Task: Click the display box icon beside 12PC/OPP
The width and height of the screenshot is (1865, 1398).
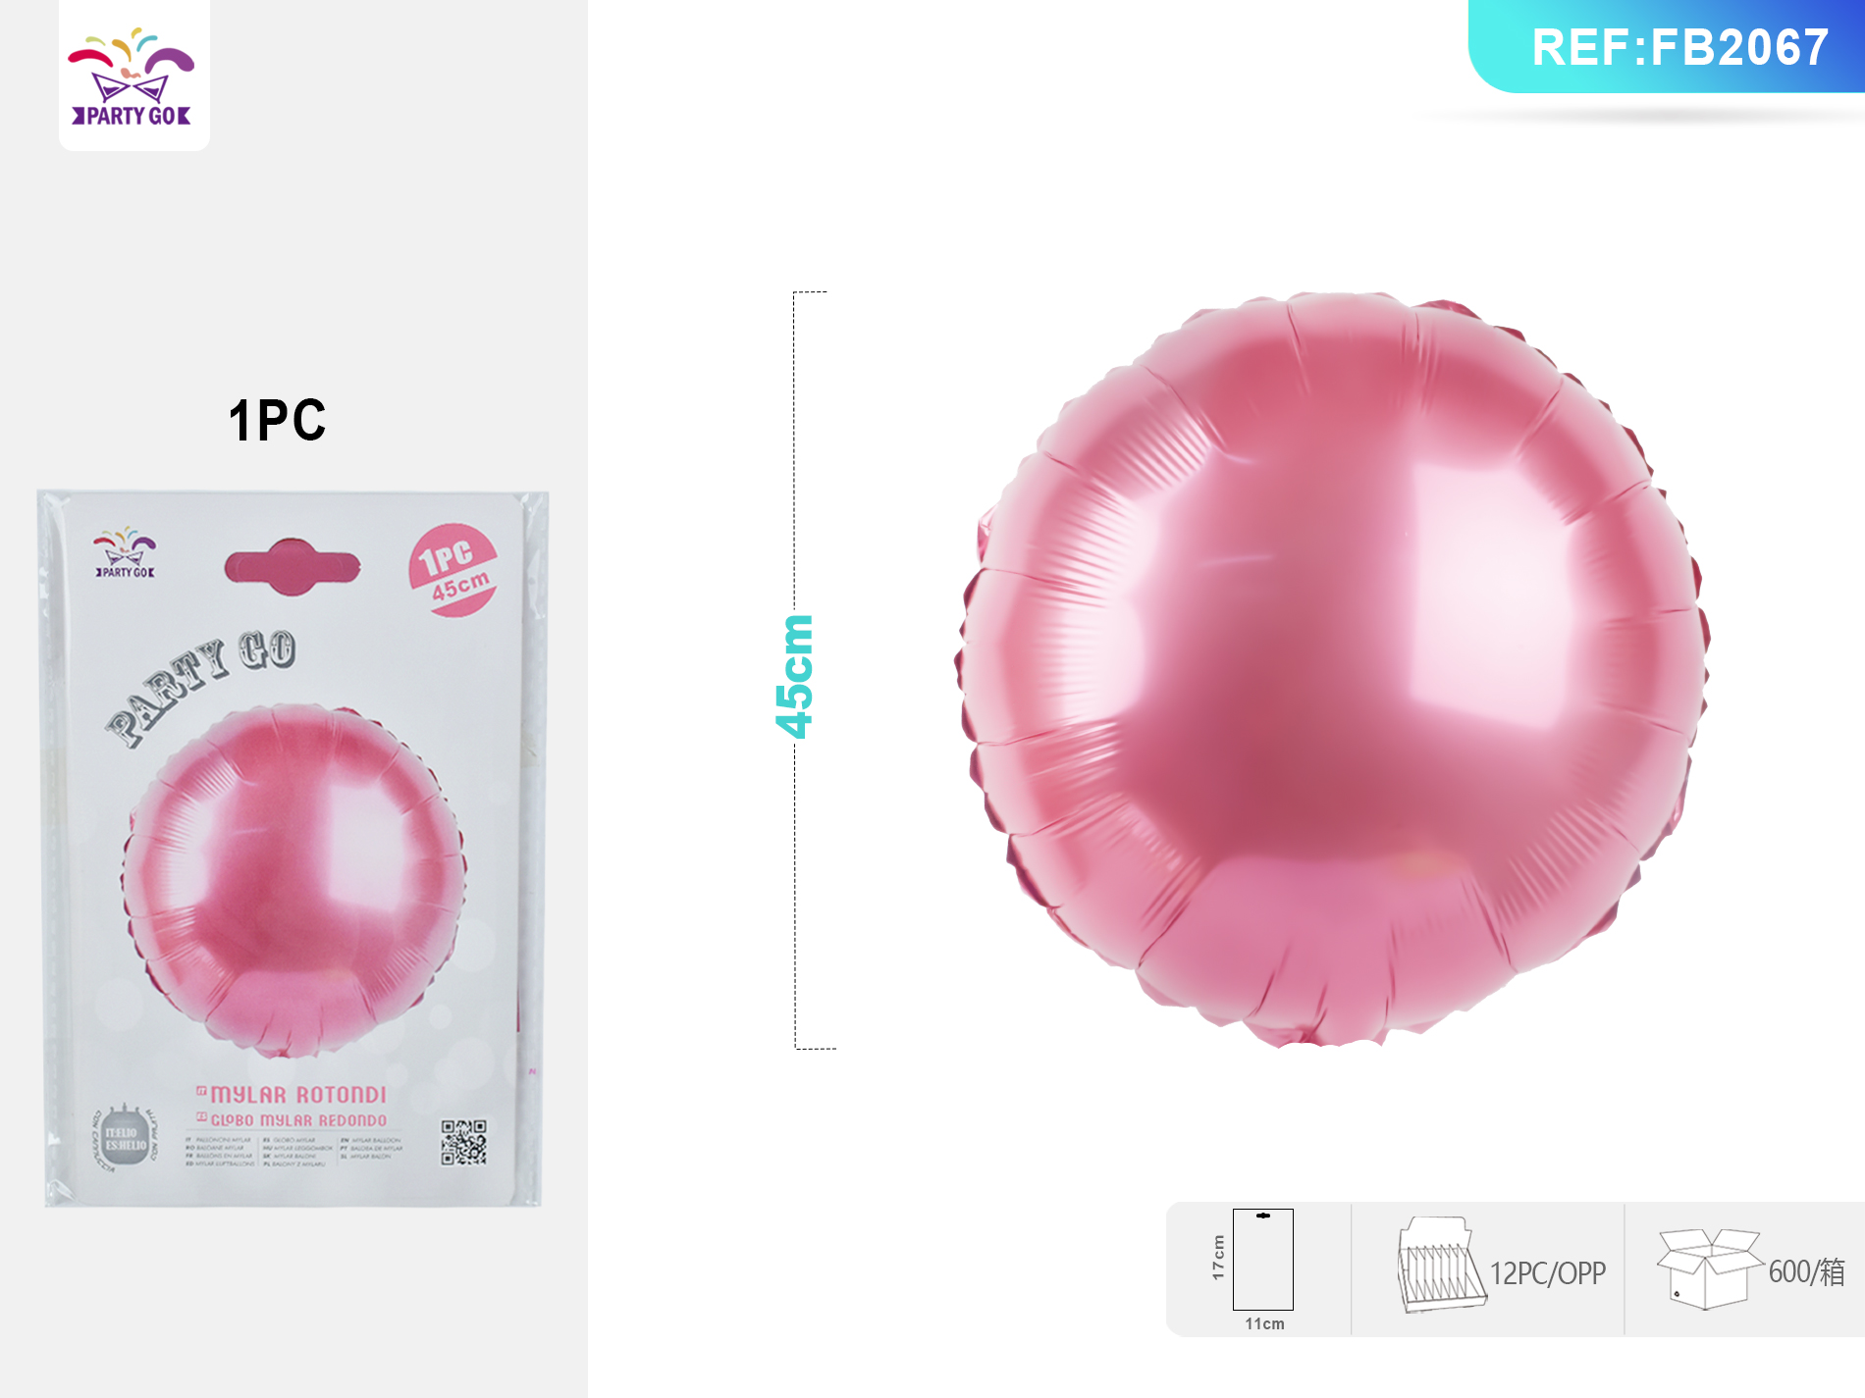Action: point(1440,1265)
